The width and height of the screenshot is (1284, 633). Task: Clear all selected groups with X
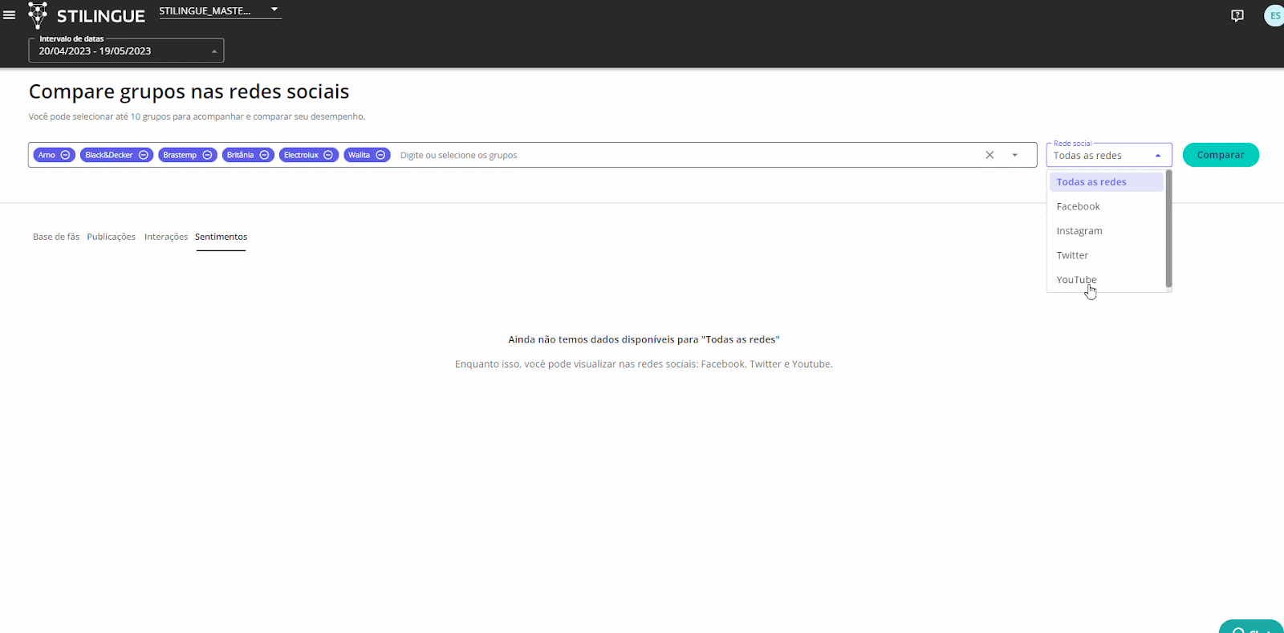[x=989, y=155]
